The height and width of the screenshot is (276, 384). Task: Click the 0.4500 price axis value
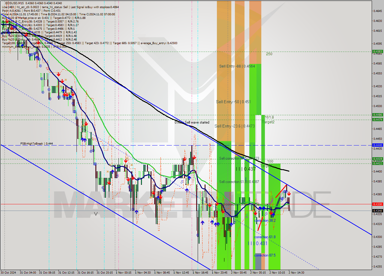click(x=377, y=106)
